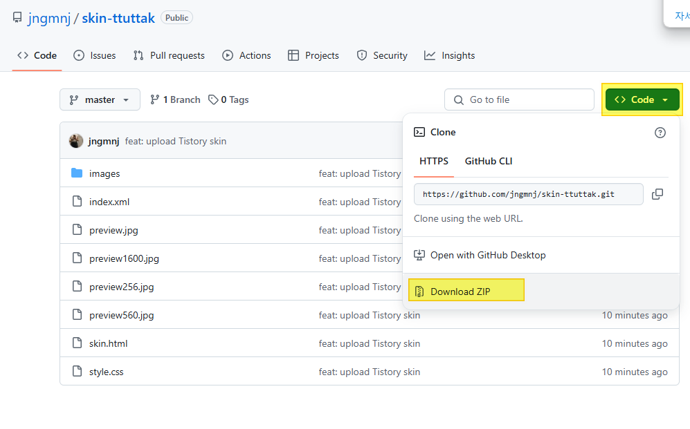Open the commit author jngmnj link
690x429 pixels.
click(103, 141)
